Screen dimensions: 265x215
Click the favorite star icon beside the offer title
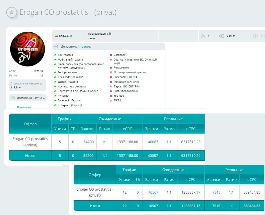click(11, 12)
